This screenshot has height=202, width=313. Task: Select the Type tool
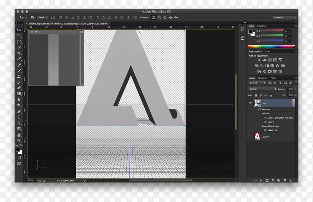(x=19, y=117)
